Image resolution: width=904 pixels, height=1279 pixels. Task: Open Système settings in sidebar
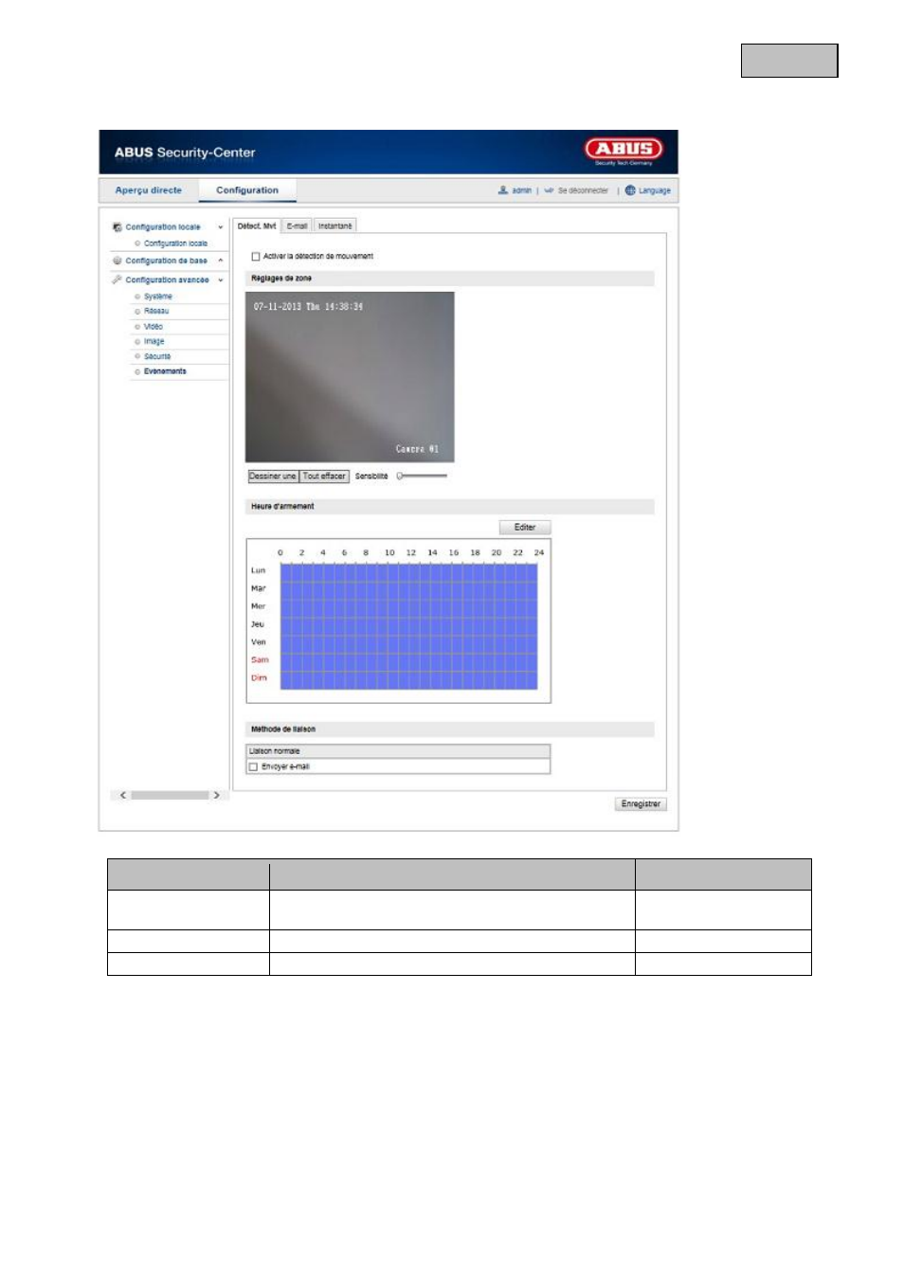click(x=158, y=297)
